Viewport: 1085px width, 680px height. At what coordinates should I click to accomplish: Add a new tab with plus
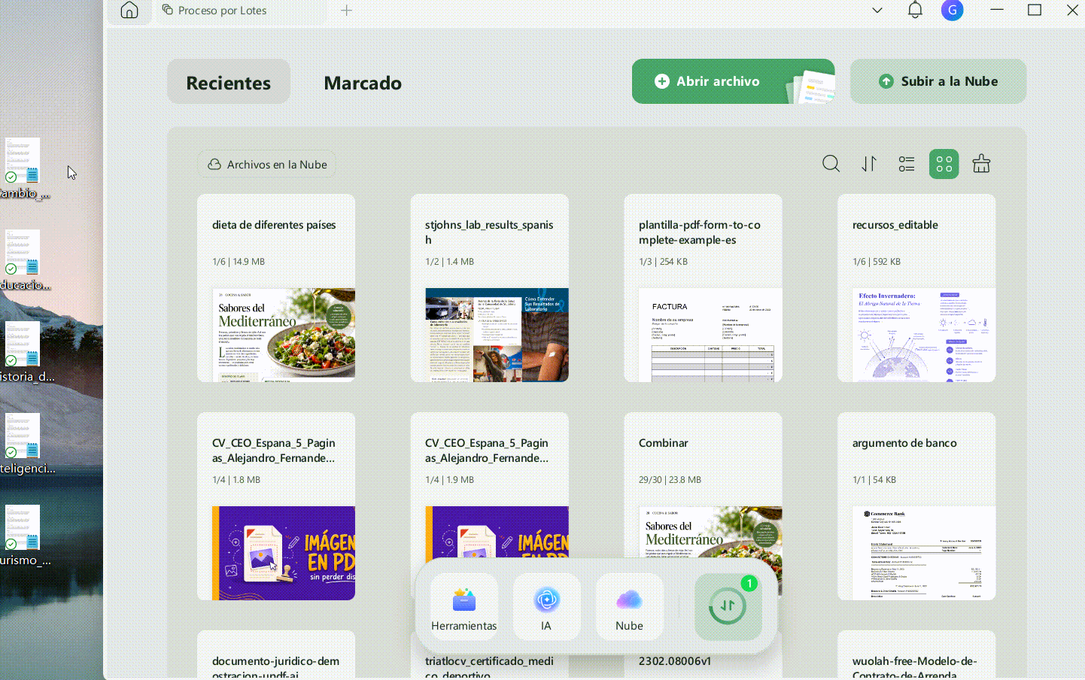coord(346,11)
